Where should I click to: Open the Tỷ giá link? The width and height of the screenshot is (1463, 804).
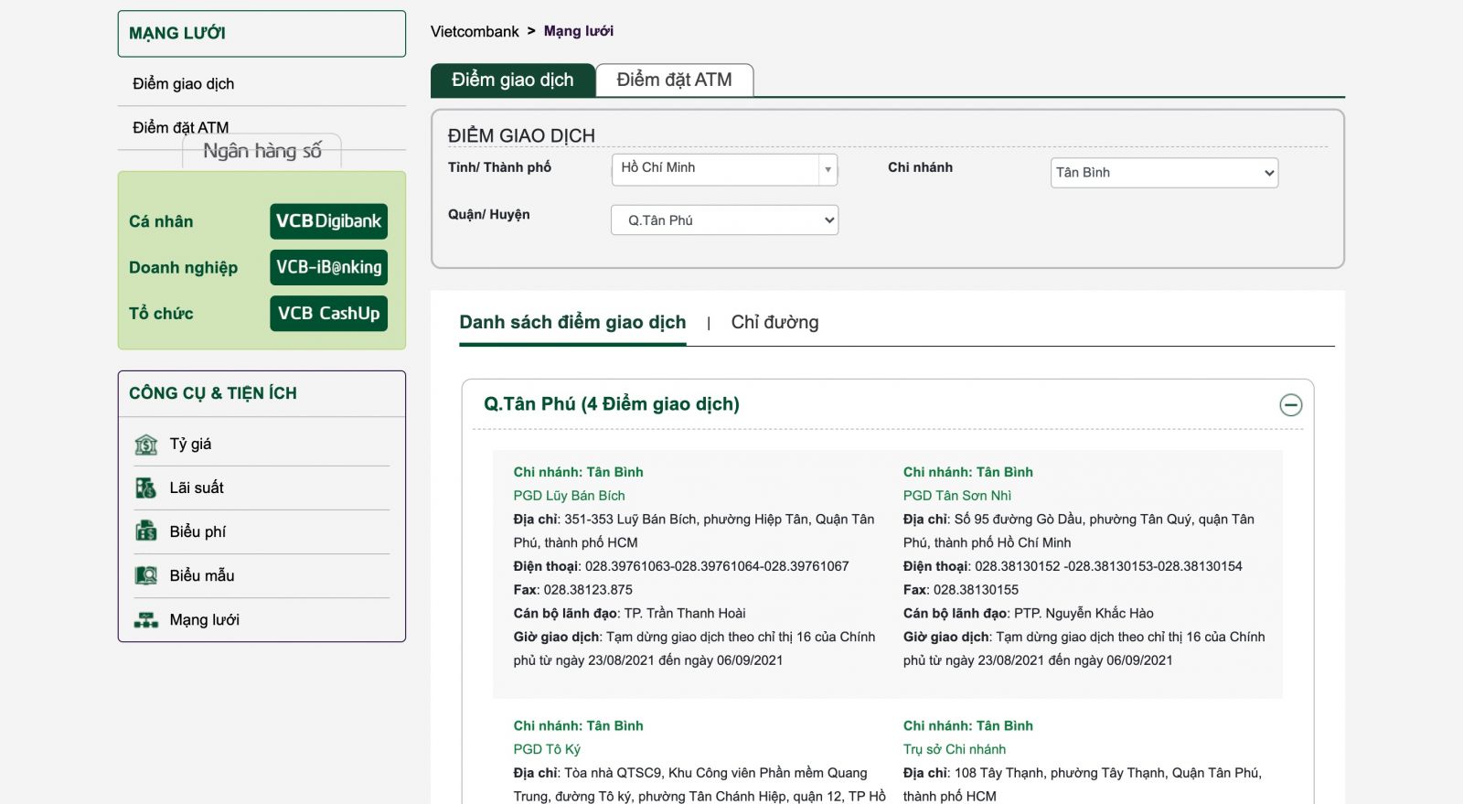pyautogui.click(x=190, y=445)
